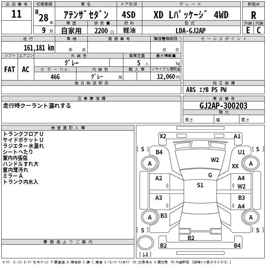266x266 pixels.
Task: Click the A3 door damage mark
Action: tap(159, 198)
